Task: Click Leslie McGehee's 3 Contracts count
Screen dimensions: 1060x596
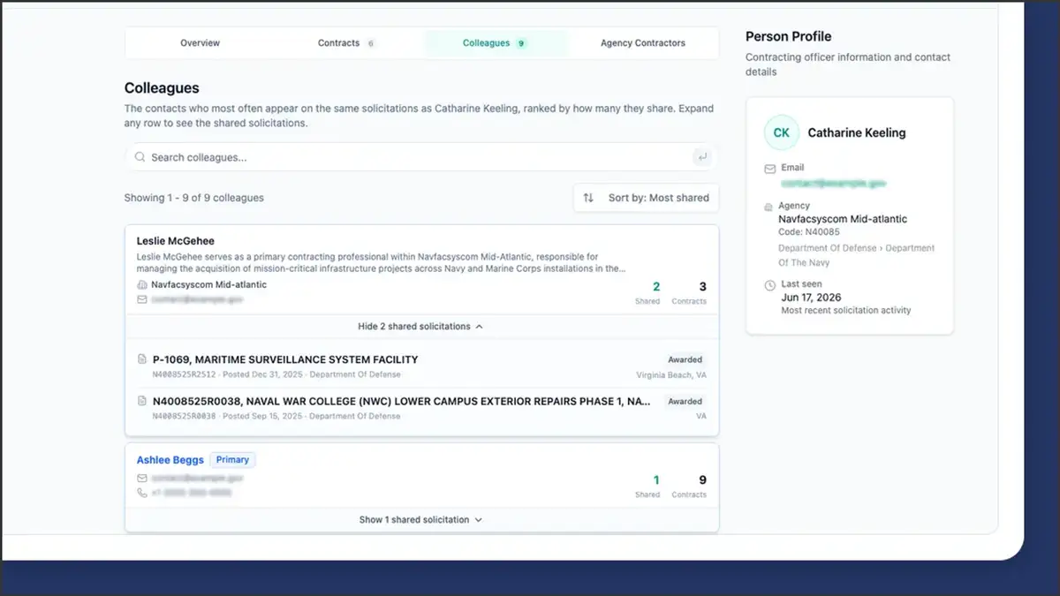Action: (x=702, y=287)
